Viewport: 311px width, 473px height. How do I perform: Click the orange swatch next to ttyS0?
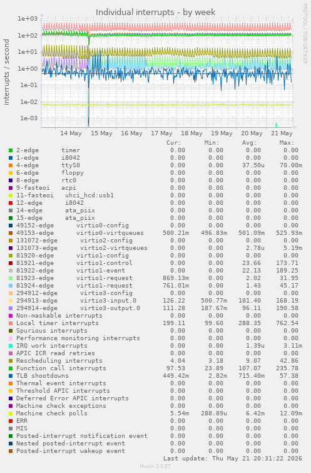[x=11, y=165]
